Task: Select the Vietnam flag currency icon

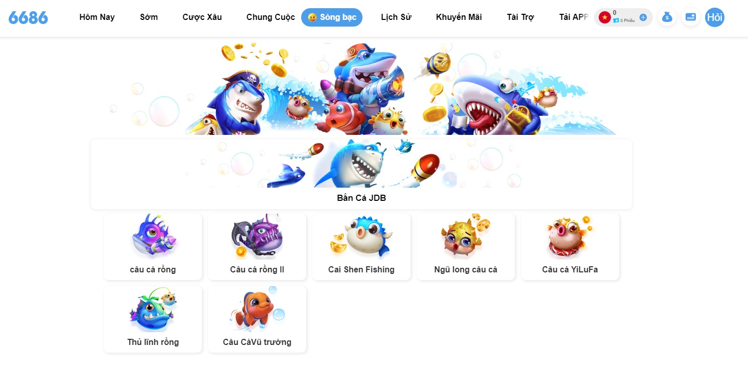Action: coord(605,17)
